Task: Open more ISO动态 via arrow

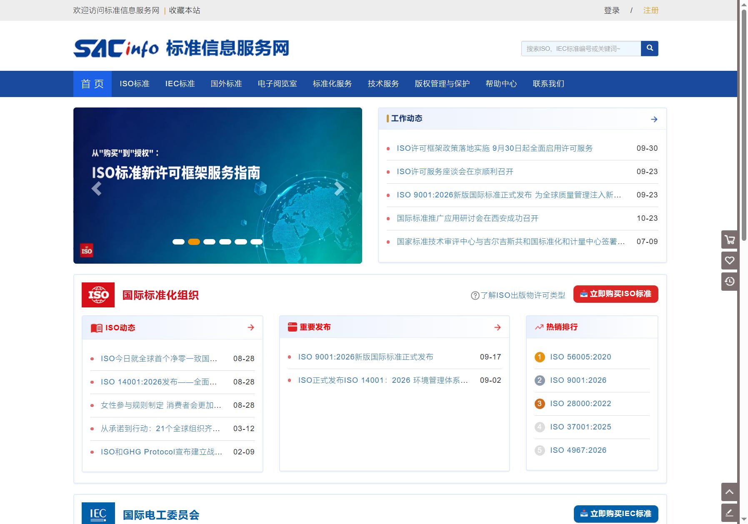Action: pyautogui.click(x=251, y=327)
